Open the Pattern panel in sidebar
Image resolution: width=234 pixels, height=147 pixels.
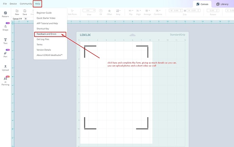(5, 14)
